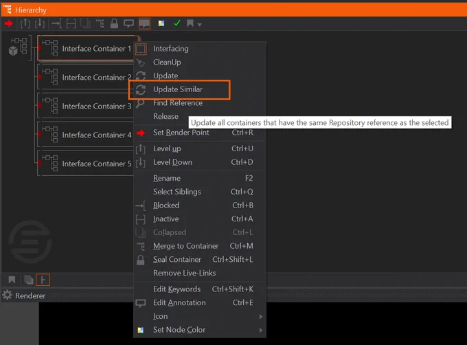Toggle Blocked state in the toolbar

click(56, 23)
